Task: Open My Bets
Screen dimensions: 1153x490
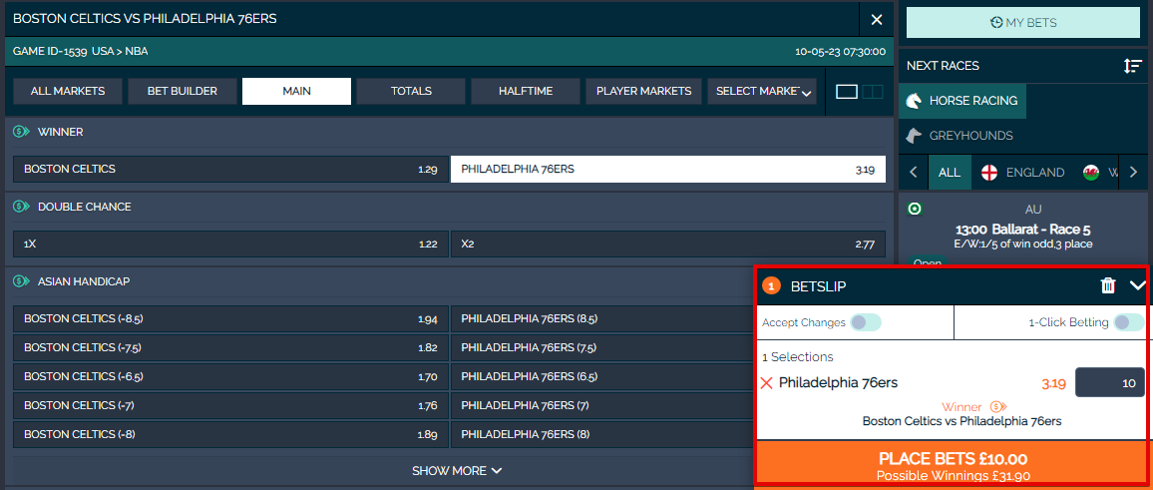Action: click(x=1023, y=23)
